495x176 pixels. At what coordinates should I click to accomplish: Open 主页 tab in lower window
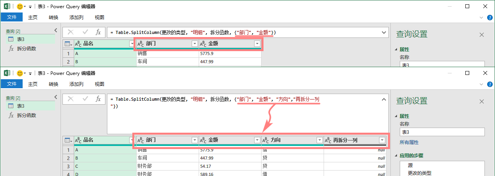click(33, 84)
